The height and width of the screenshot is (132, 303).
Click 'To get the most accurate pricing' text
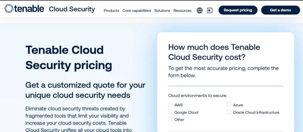[223, 72]
